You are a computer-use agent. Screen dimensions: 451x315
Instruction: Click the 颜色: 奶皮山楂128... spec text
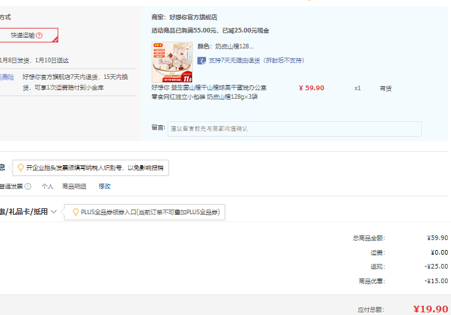tap(226, 46)
